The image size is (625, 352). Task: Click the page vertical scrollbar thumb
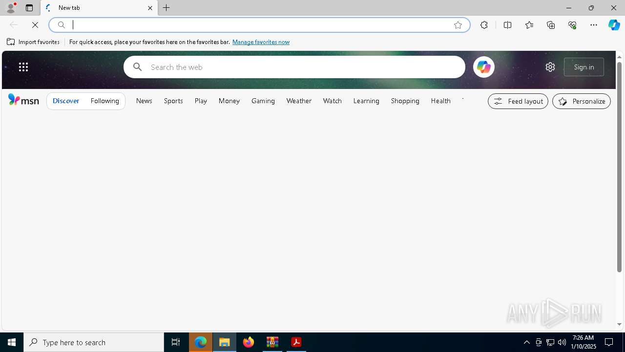tap(619, 167)
